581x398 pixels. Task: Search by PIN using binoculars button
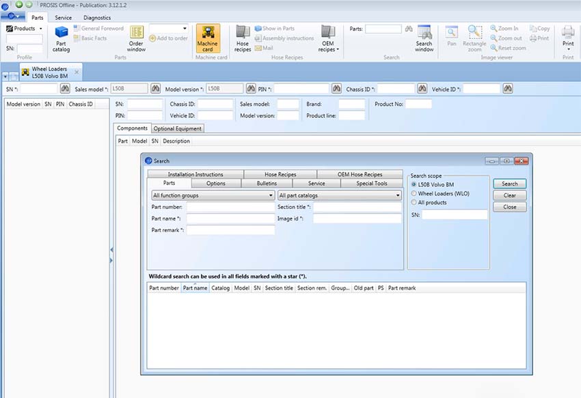(336, 89)
